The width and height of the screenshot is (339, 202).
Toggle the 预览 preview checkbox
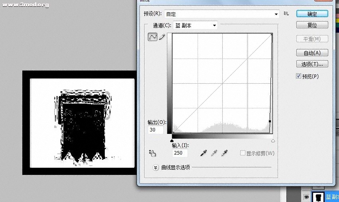(x=299, y=76)
